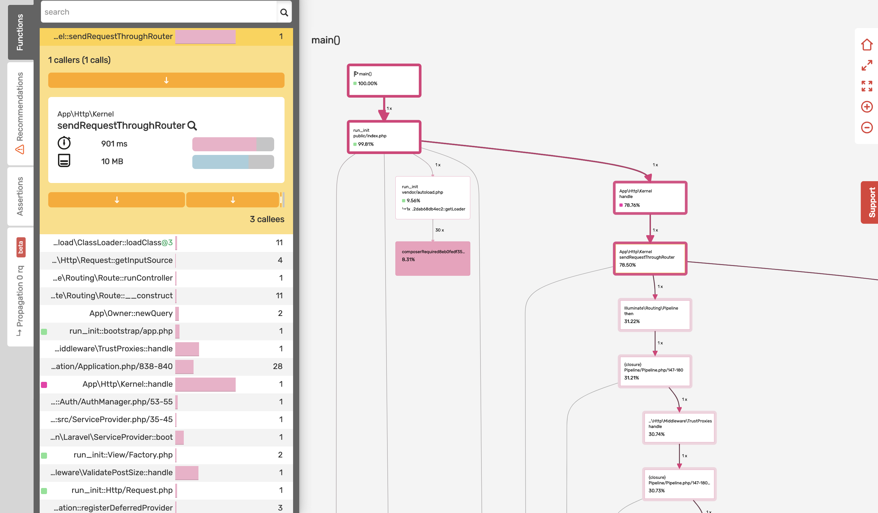Select App\Http\Kernel::handle function row

point(166,385)
